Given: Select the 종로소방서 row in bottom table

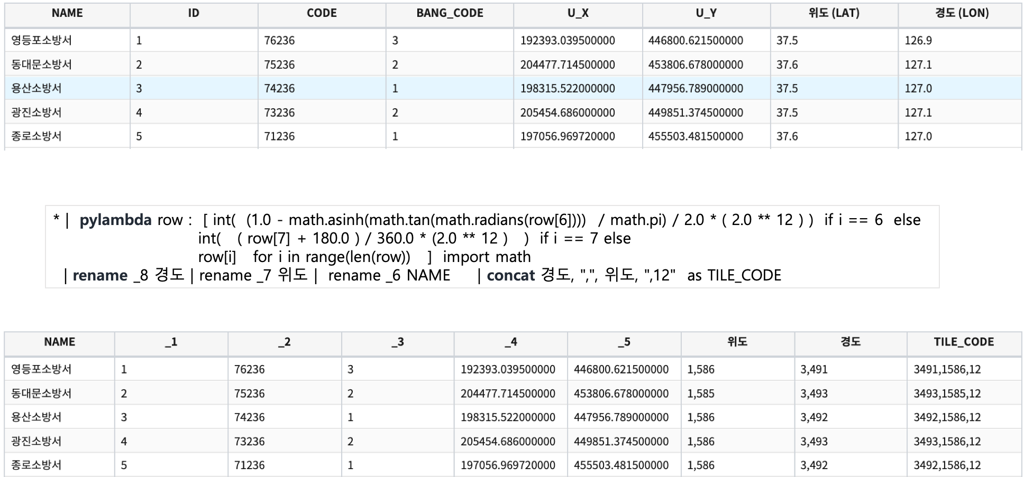Looking at the screenshot, I should tap(513, 465).
